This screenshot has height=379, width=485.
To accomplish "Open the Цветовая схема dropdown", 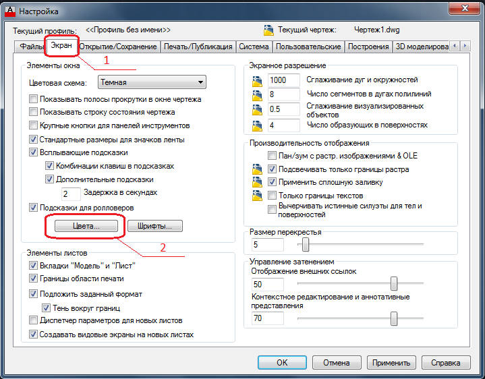I will (x=152, y=82).
